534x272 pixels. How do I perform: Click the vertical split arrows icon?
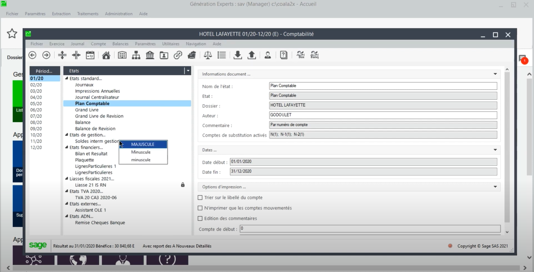tap(62, 55)
